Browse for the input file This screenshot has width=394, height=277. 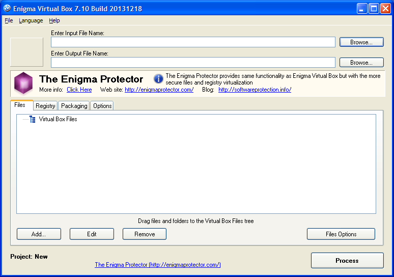[x=361, y=42]
